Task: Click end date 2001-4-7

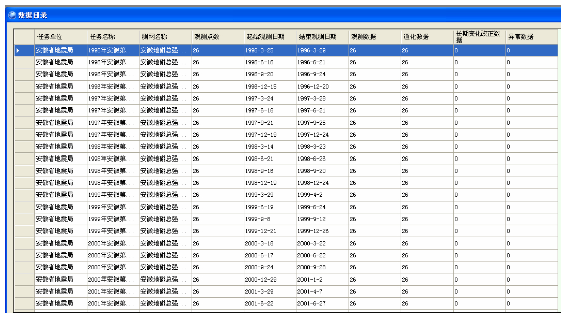Action: tap(322, 292)
